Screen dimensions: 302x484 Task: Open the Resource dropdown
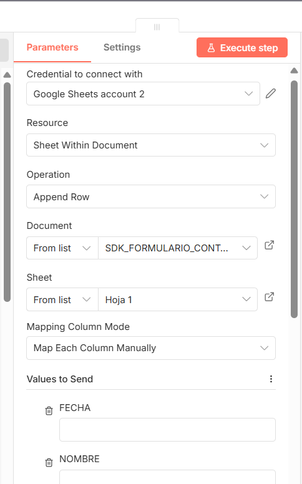(151, 145)
